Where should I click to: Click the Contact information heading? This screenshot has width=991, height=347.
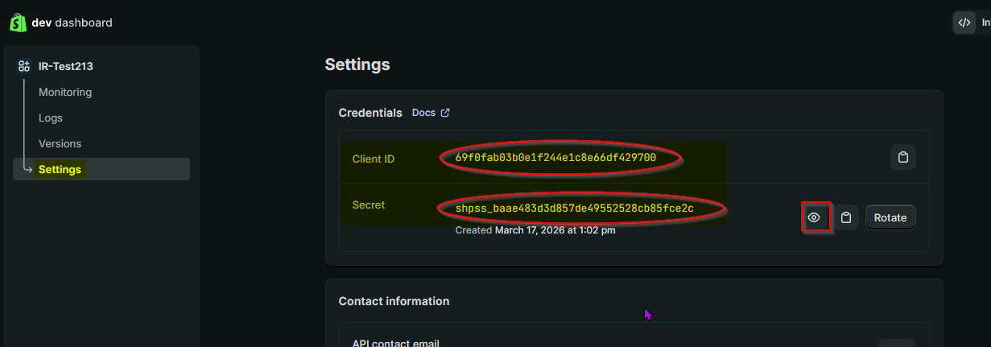394,301
